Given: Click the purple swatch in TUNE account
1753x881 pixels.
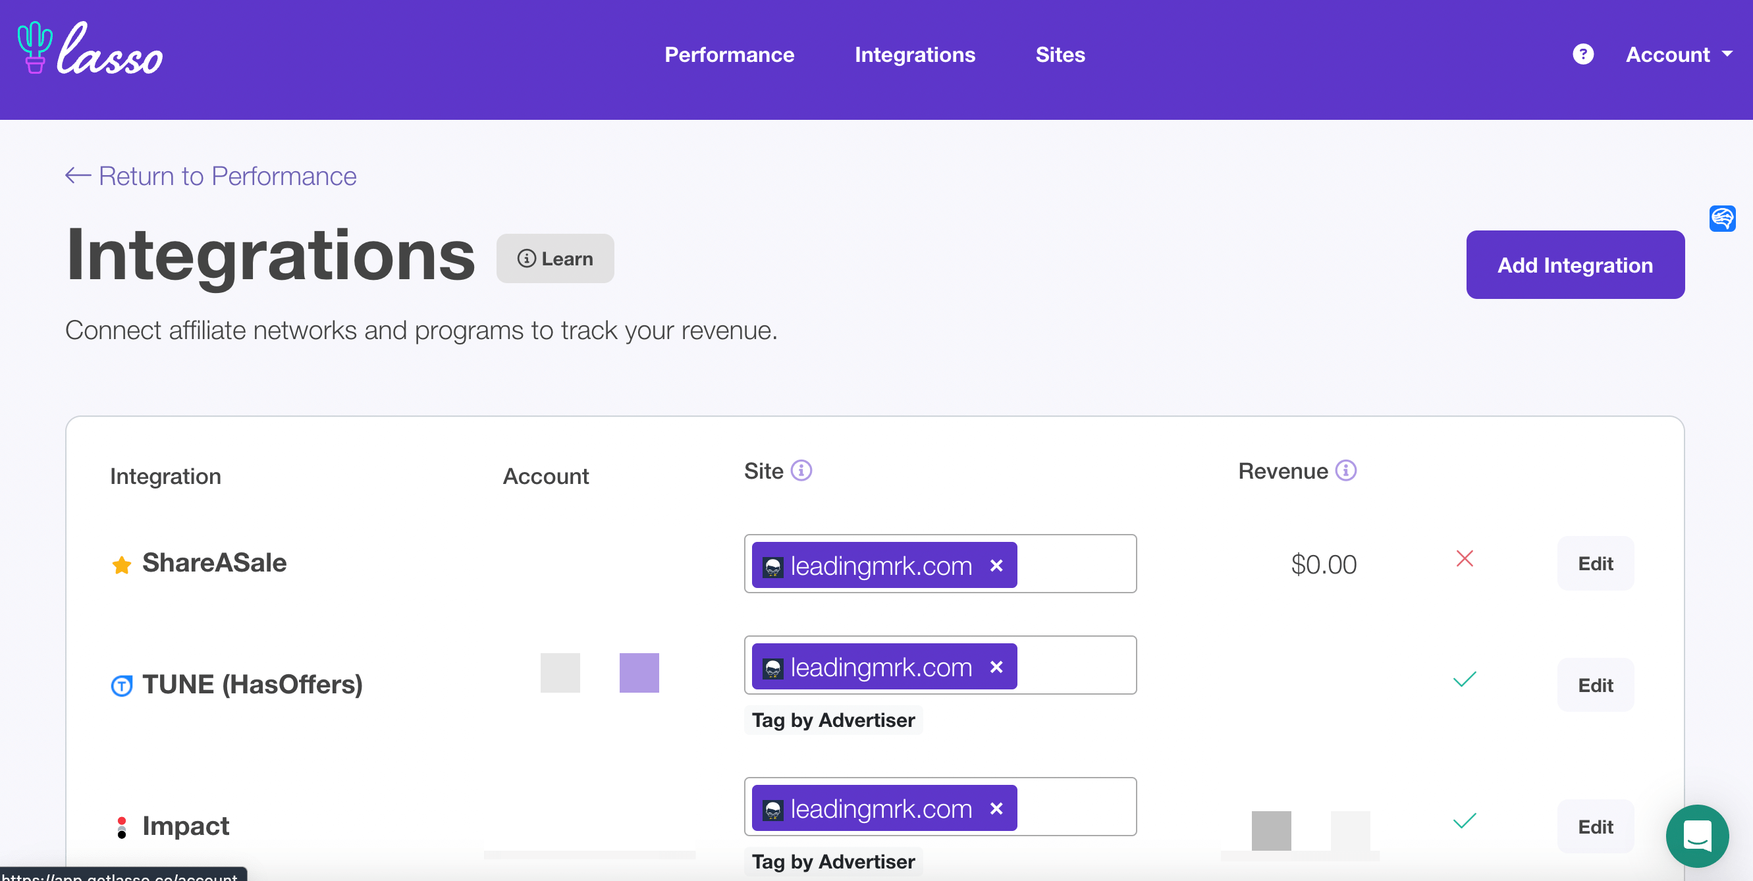Looking at the screenshot, I should point(638,672).
